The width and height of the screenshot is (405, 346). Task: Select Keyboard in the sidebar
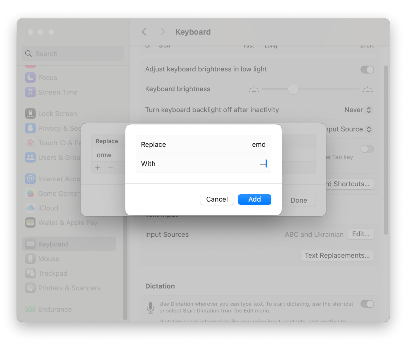[x=52, y=244]
